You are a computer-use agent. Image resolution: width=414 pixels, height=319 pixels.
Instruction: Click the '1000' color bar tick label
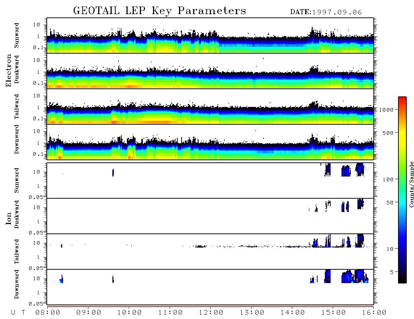[x=386, y=110]
